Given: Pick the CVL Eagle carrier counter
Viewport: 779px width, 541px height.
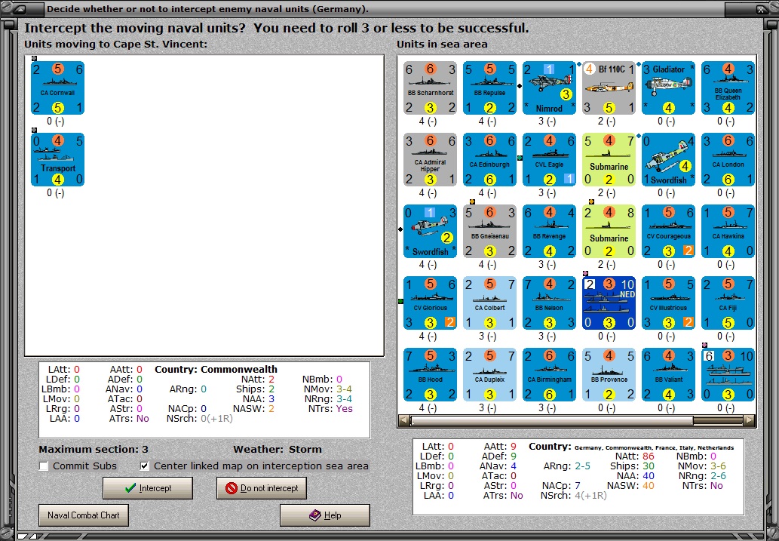Looking at the screenshot, I should coord(550,160).
